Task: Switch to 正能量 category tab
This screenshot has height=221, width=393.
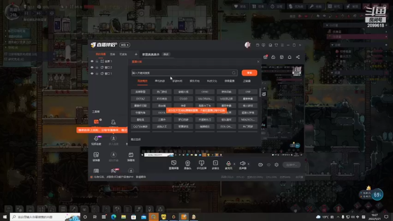Action: 247,81
